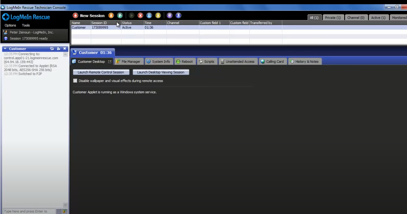The image size is (407, 214).
Task: Click Peter Zeinoun - LogMeIn, Inc. entry
Action: [32, 32]
